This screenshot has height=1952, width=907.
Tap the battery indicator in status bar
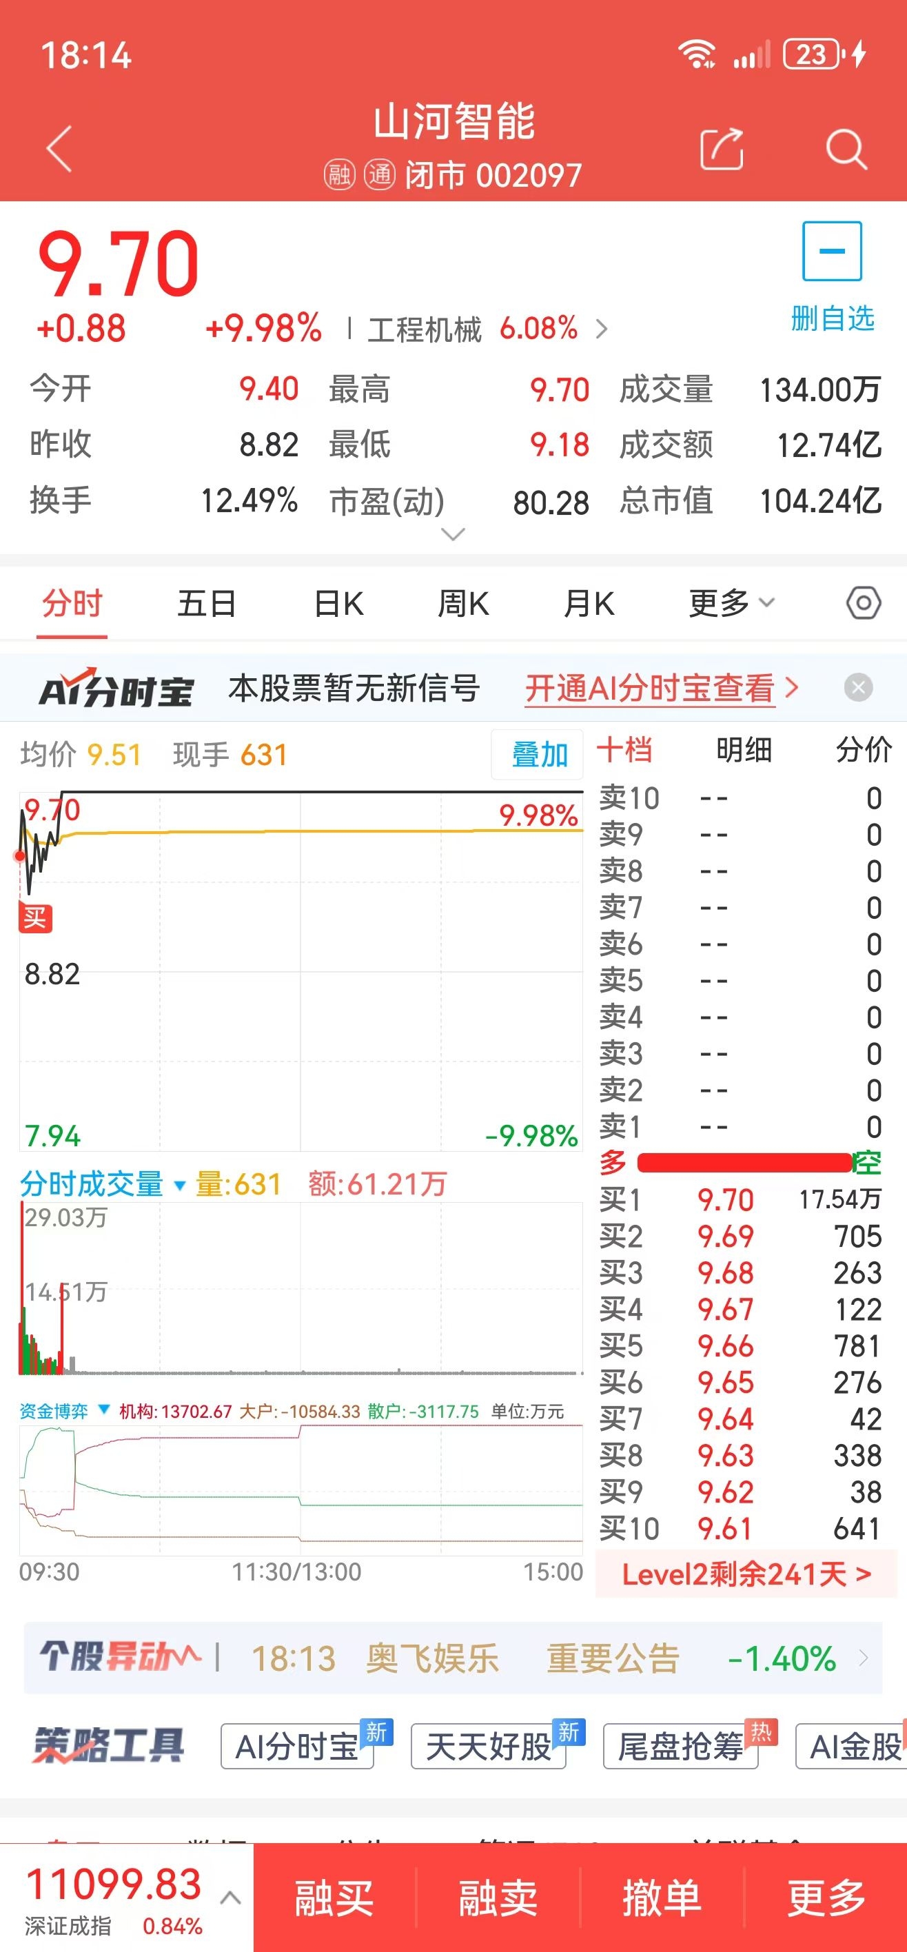point(811,54)
